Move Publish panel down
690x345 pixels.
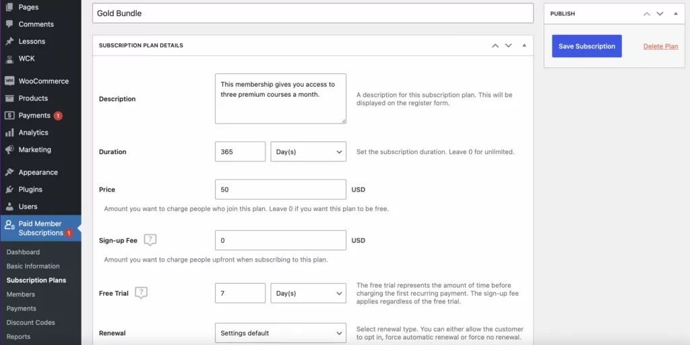pyautogui.click(x=660, y=13)
